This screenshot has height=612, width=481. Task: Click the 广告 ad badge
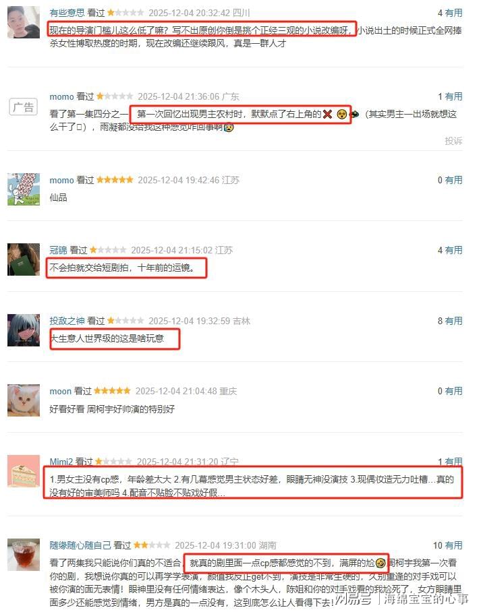[x=24, y=106]
